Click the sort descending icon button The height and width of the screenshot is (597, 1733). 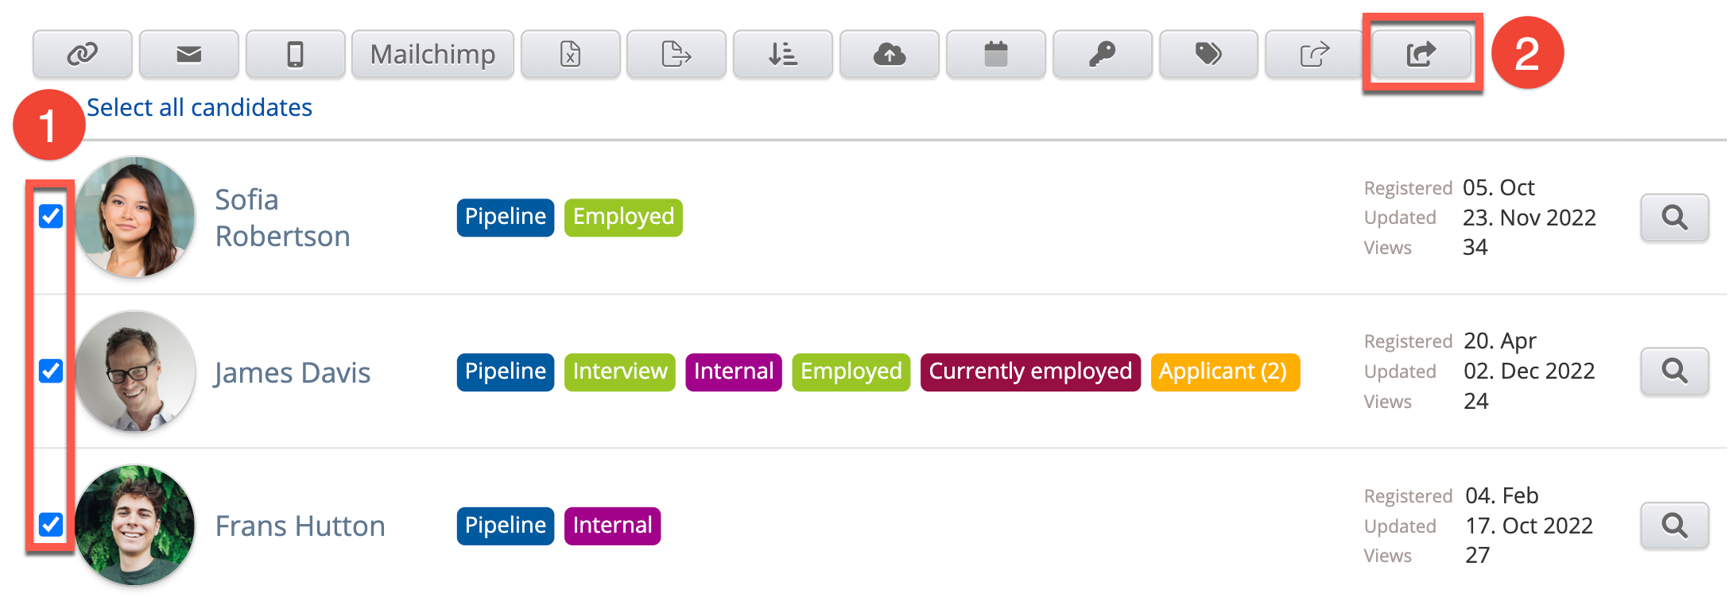[x=782, y=54]
